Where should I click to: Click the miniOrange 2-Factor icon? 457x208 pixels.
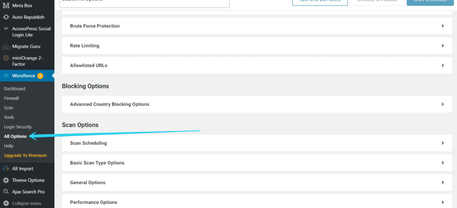6,58
